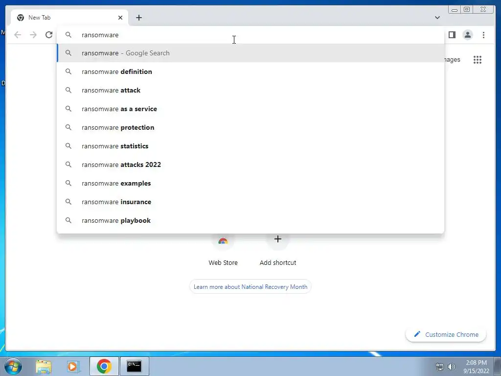Reload the page with the refresh icon
The width and height of the screenshot is (501, 376).
point(49,35)
